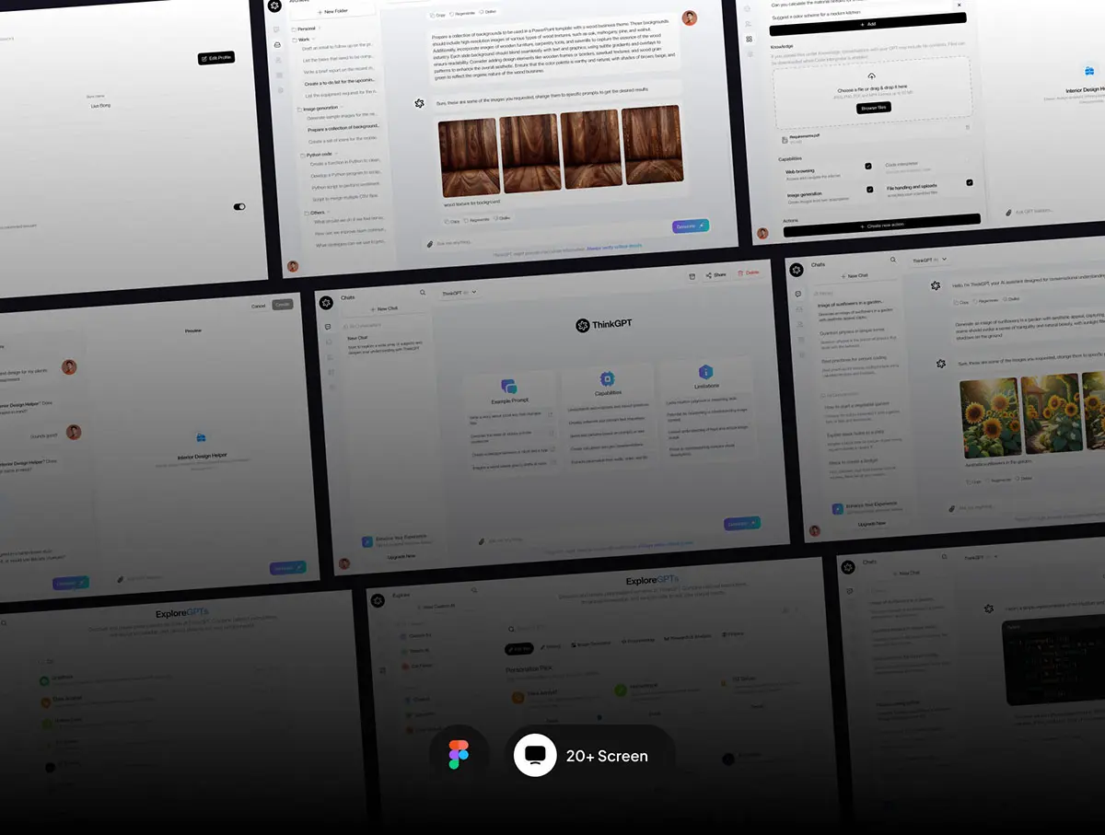Click the Limitations info icon card

(x=704, y=372)
